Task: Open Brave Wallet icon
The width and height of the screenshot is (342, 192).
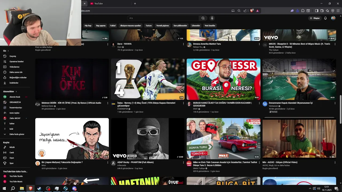Action: pyautogui.click(x=322, y=11)
